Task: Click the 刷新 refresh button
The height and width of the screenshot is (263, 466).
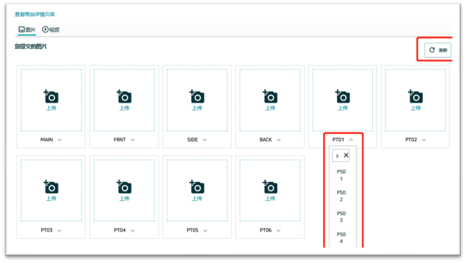Action: pos(438,50)
